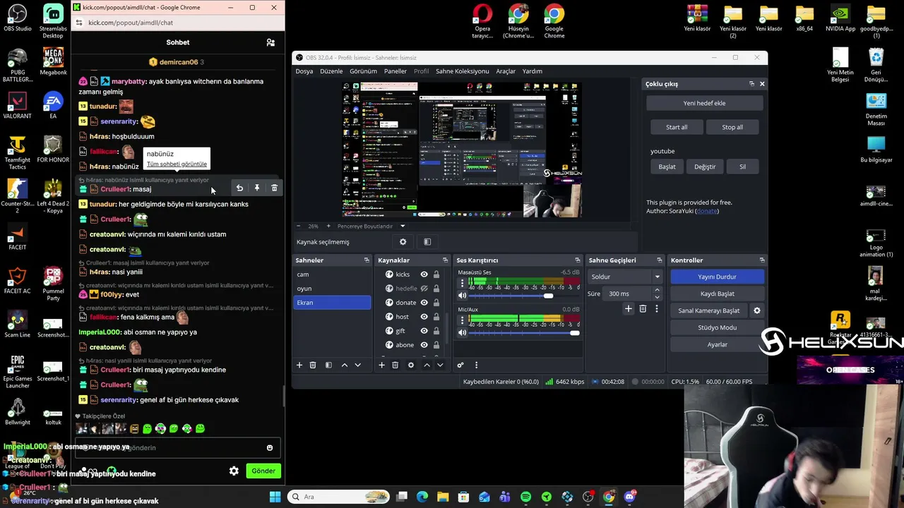This screenshot has height=508, width=904.
Task: Hide the kicks source with its eye icon
Action: [x=424, y=274]
